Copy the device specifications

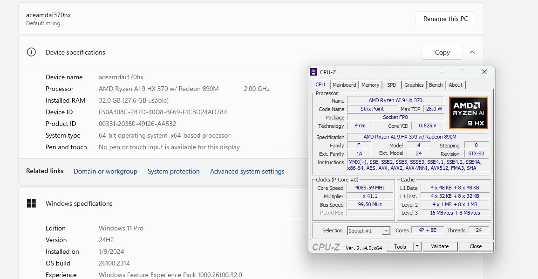tap(442, 52)
